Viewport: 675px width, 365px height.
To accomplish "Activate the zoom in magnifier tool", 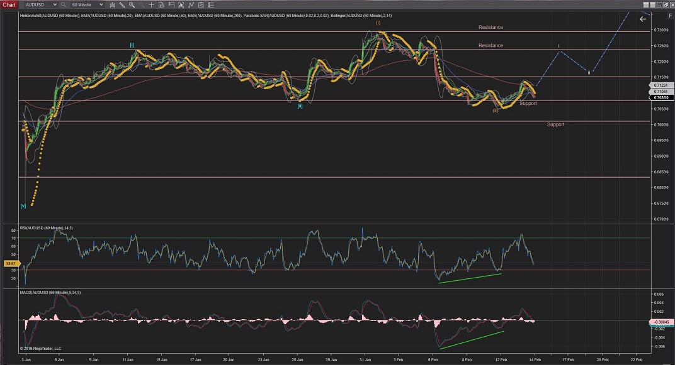I will (132, 5).
